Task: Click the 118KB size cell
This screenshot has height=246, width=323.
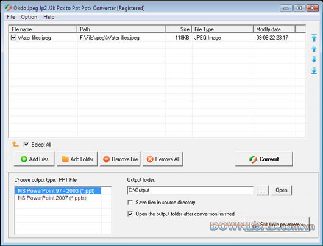Action: click(x=182, y=38)
